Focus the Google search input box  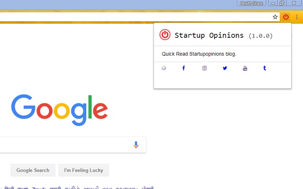66,145
